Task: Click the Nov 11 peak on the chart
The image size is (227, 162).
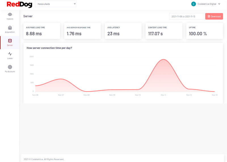Action: (163, 59)
